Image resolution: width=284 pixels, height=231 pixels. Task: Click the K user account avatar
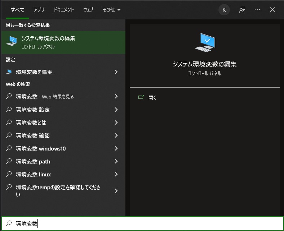(x=224, y=10)
